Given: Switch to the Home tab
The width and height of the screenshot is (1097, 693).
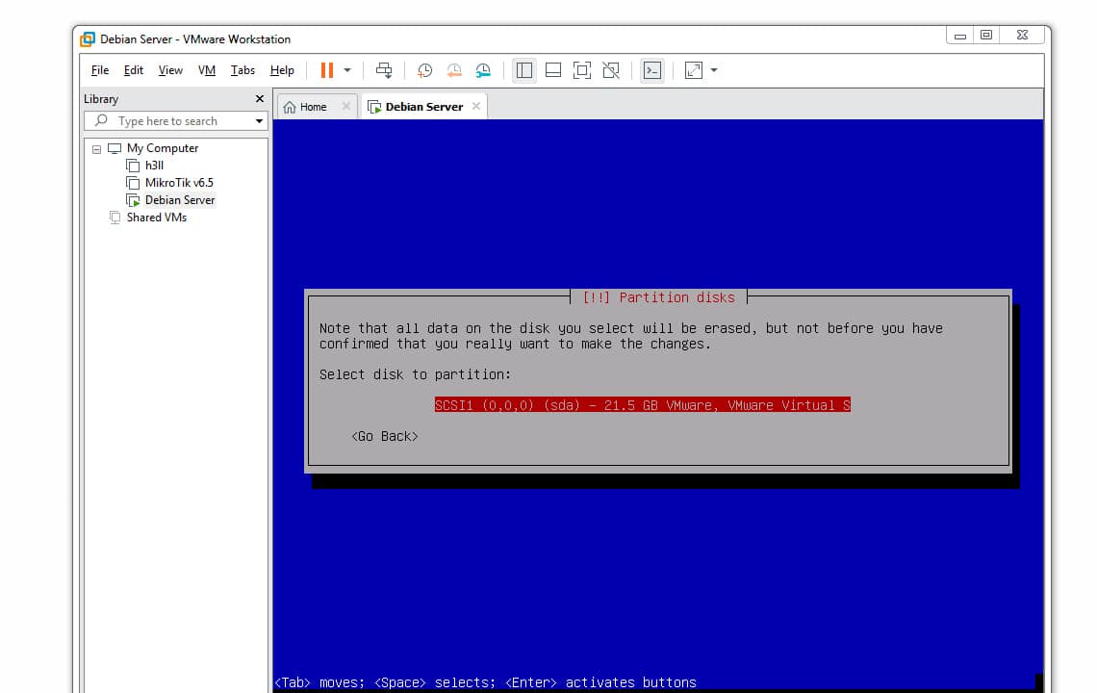Looking at the screenshot, I should pyautogui.click(x=313, y=107).
